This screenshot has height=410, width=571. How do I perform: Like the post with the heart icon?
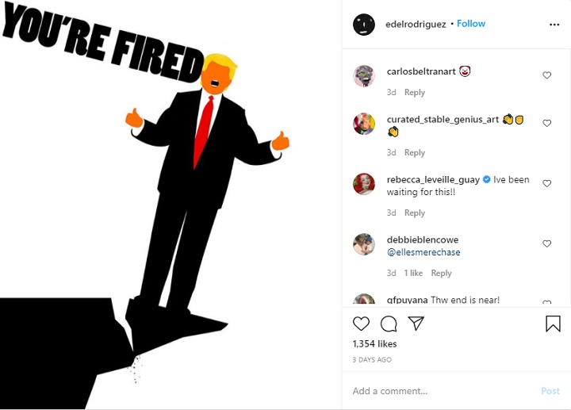coord(361,324)
